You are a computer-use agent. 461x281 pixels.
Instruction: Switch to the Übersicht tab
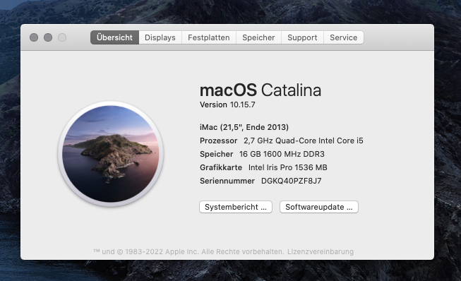114,37
